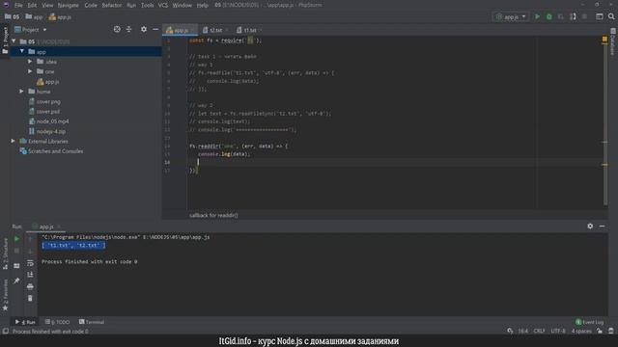The height and width of the screenshot is (347, 618).
Task: Expand the .idea folder
Action: click(30, 62)
